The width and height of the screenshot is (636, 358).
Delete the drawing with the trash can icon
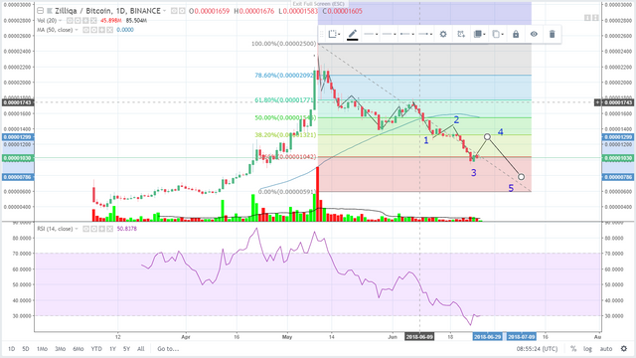pyautogui.click(x=552, y=34)
